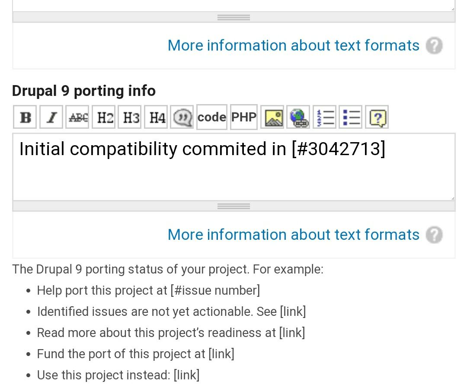This screenshot has width=467, height=388.
Task: Insert a PHP code block
Action: click(243, 117)
